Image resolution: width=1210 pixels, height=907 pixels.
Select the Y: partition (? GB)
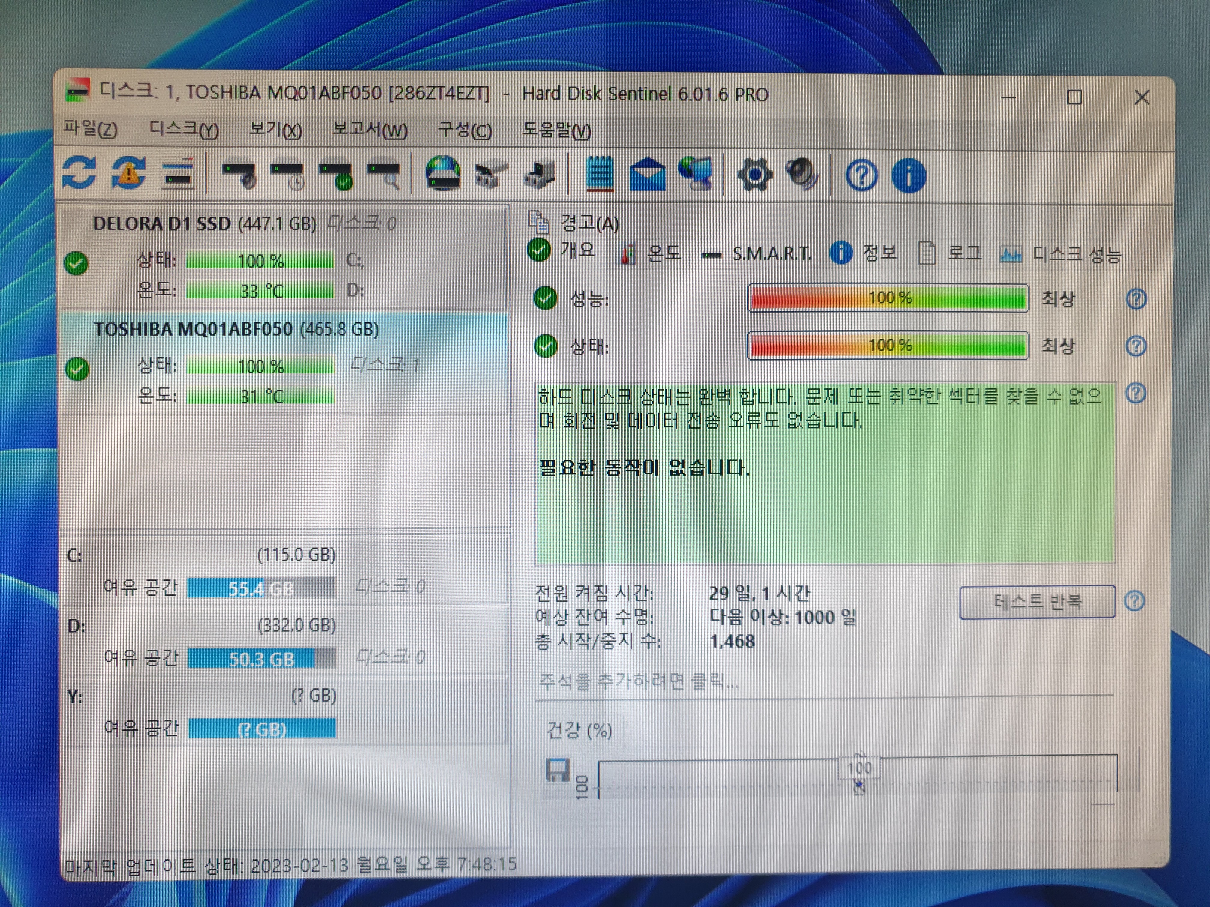tap(284, 711)
